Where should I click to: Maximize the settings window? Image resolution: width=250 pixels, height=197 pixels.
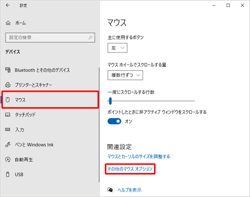pos(228,5)
